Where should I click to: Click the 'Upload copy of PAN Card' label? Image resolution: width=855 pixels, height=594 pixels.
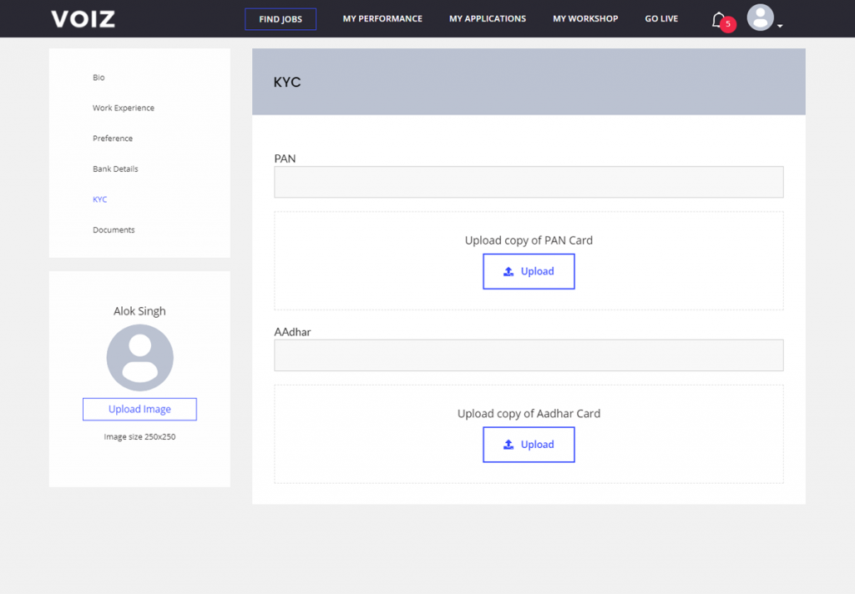(529, 240)
